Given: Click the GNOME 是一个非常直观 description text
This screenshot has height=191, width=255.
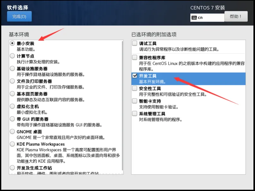Looking at the screenshot, I should (x=61, y=137).
